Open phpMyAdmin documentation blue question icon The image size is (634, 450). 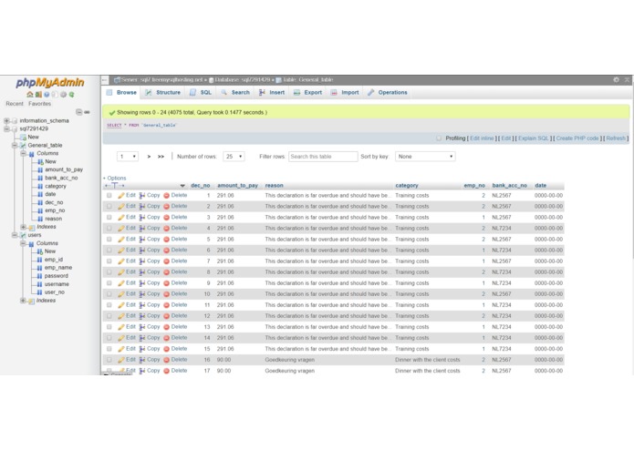pos(47,95)
